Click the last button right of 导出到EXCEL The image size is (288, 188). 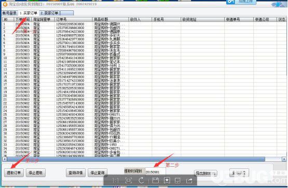(239, 173)
